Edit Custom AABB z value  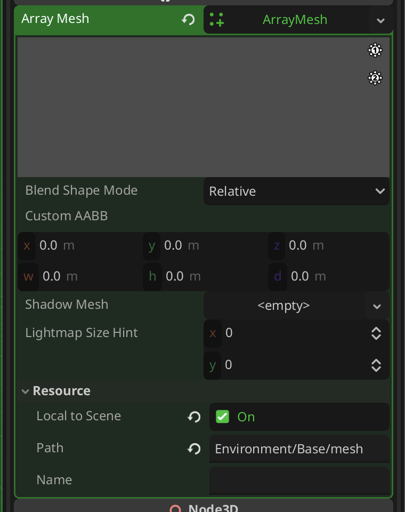[329, 245]
